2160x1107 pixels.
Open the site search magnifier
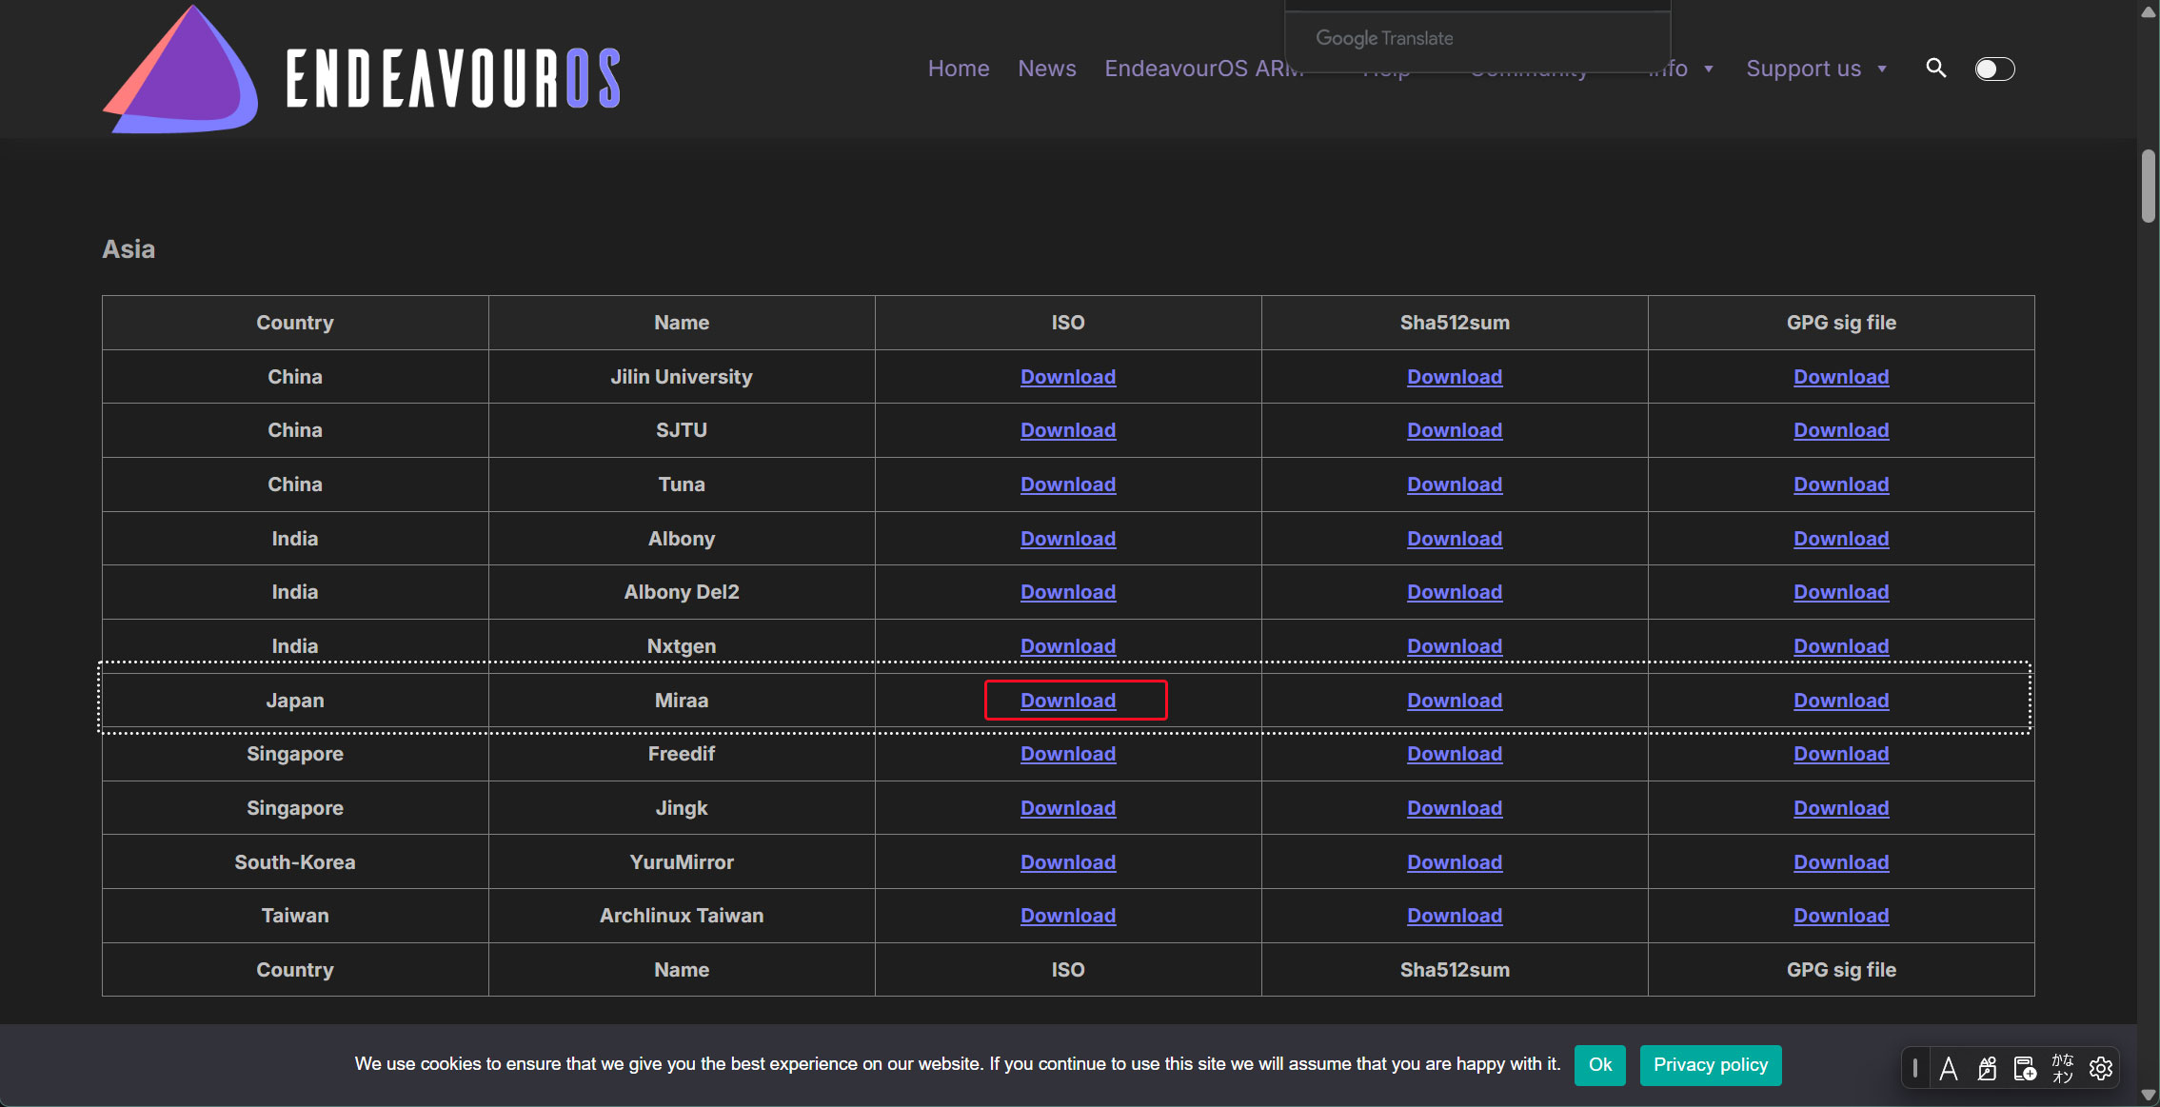[x=1935, y=69]
